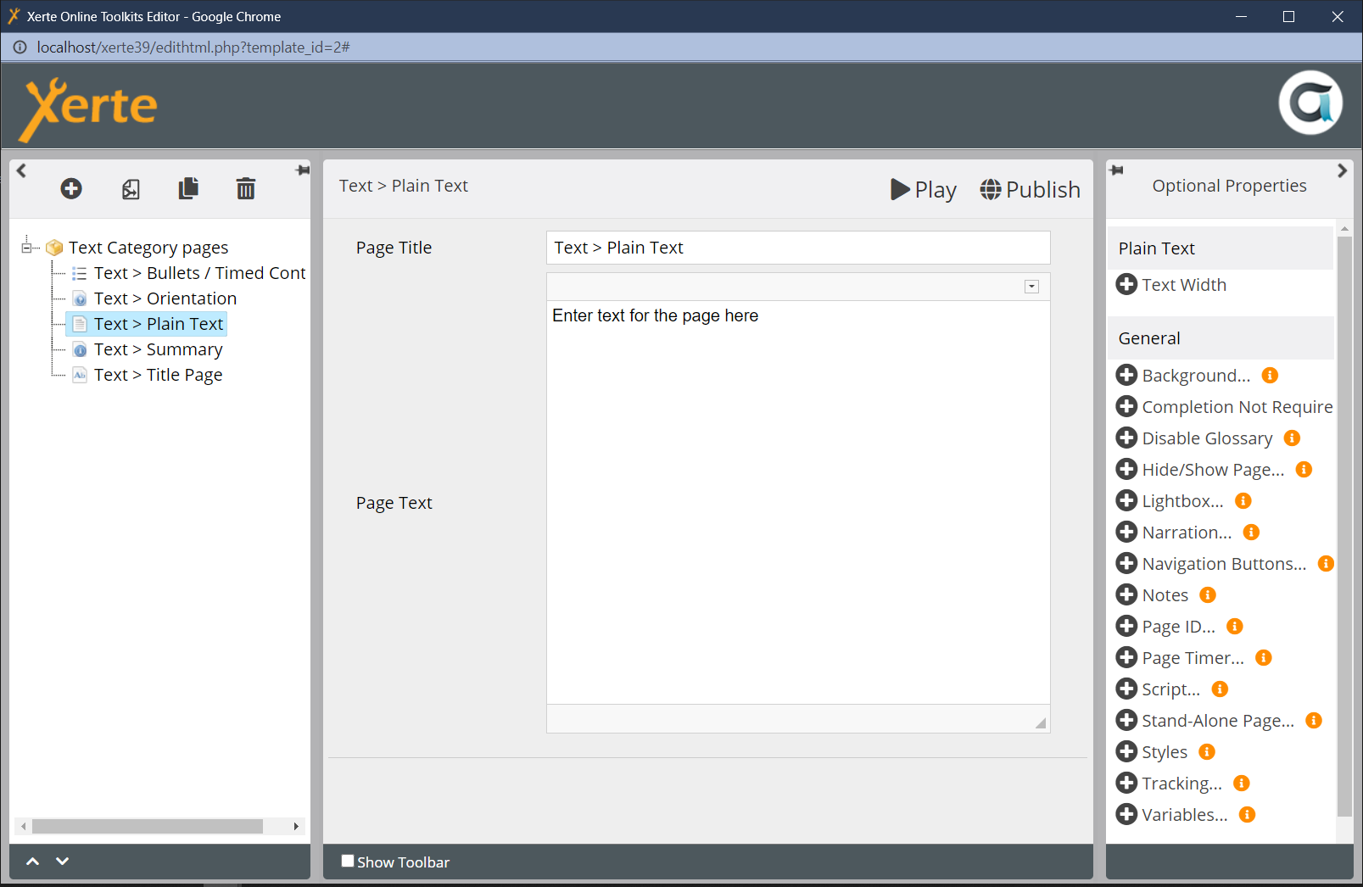Image resolution: width=1363 pixels, height=887 pixels.
Task: Click the duplicate page icon
Action: 188,188
